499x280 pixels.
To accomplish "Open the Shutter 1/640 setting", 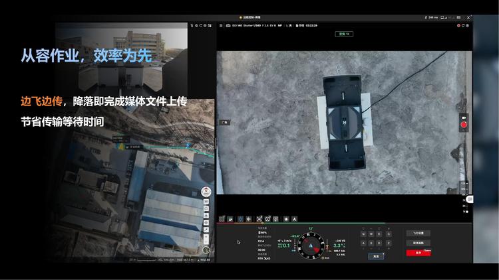I will tap(255, 25).
